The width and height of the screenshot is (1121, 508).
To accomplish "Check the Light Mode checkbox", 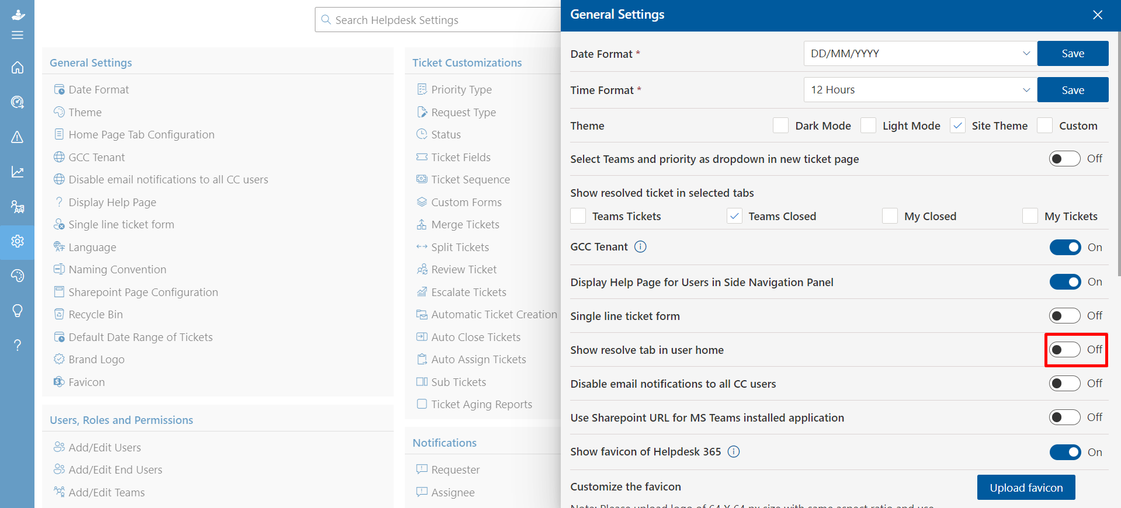I will (868, 126).
